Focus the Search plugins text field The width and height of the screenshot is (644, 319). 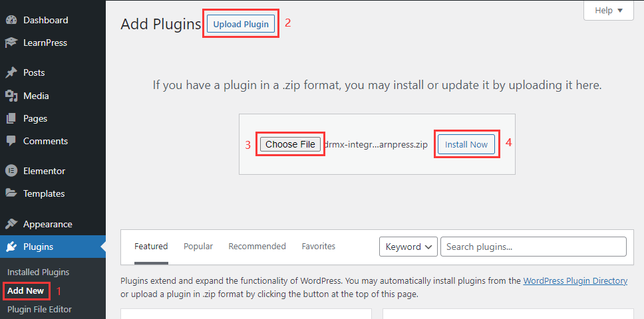pos(533,247)
